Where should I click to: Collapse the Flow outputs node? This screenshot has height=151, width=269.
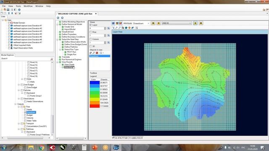pyautogui.click(x=18, y=107)
